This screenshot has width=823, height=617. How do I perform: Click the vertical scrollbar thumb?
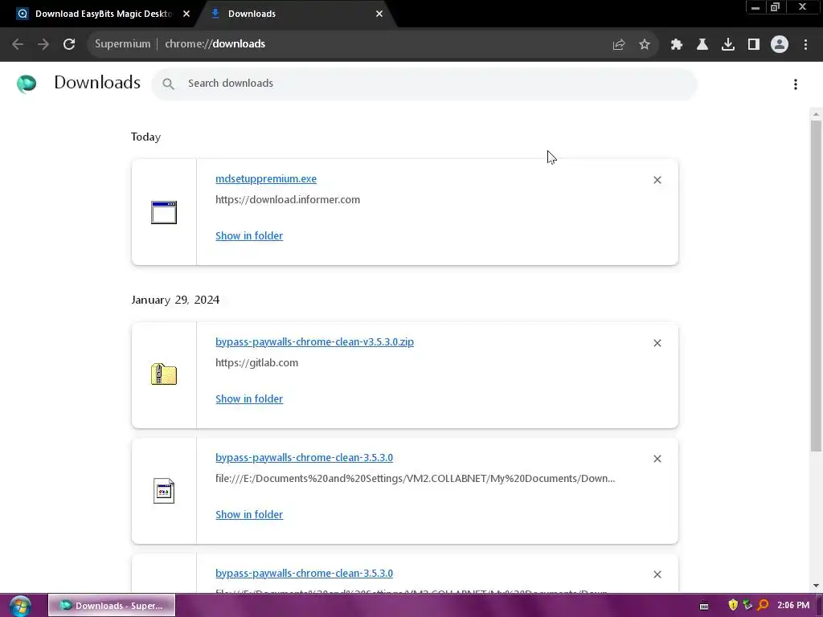816,286
